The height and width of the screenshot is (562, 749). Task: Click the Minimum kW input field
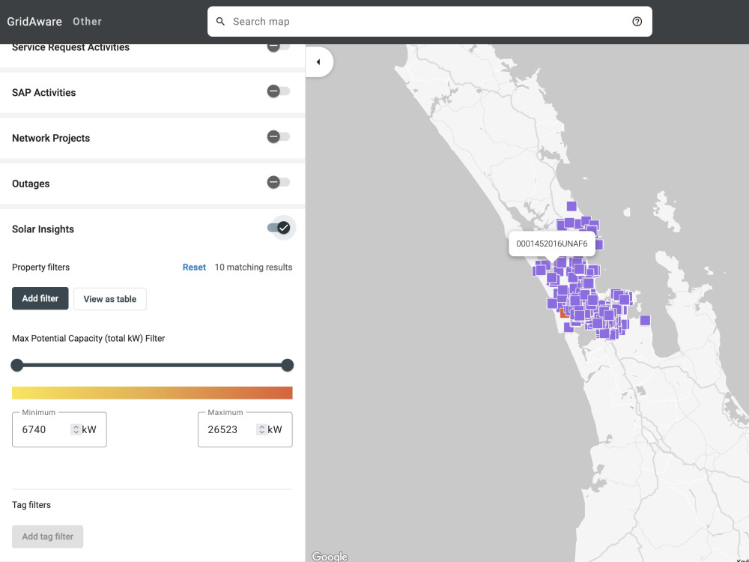coord(59,429)
